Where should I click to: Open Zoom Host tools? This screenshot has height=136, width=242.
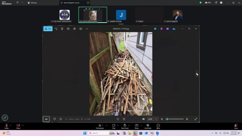(x=148, y=126)
